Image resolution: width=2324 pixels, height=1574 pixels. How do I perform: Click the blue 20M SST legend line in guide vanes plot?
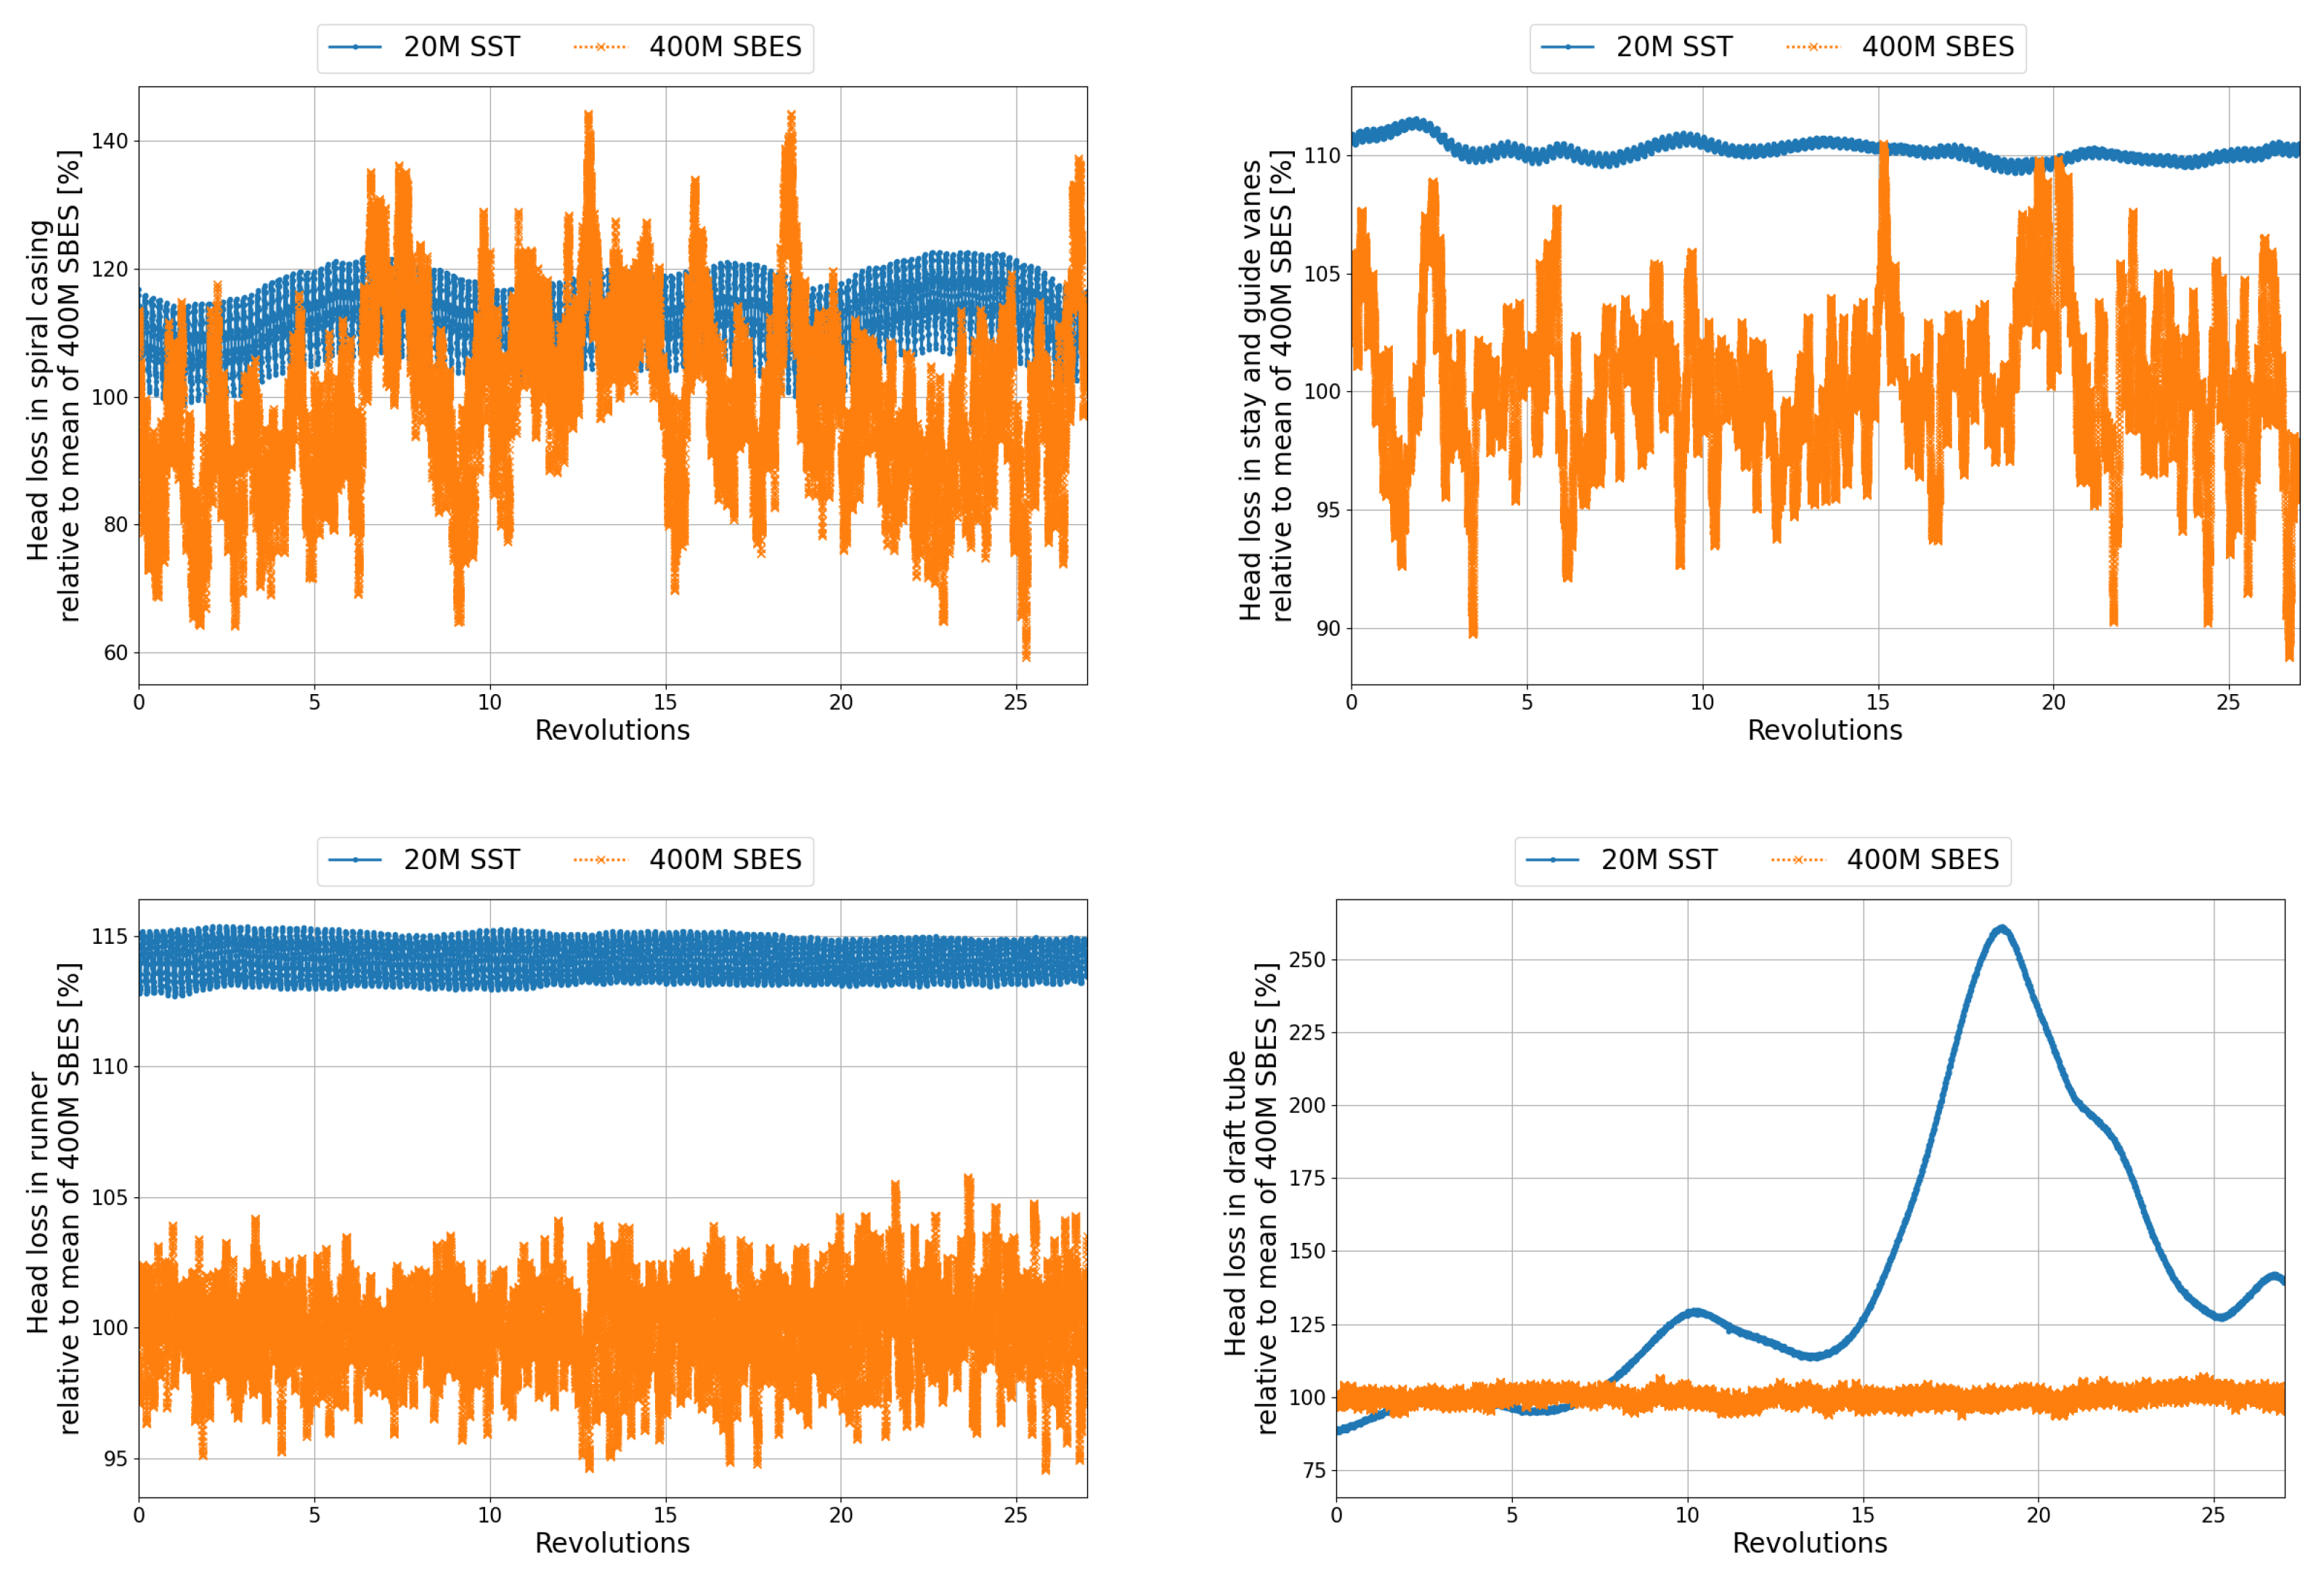point(1567,47)
